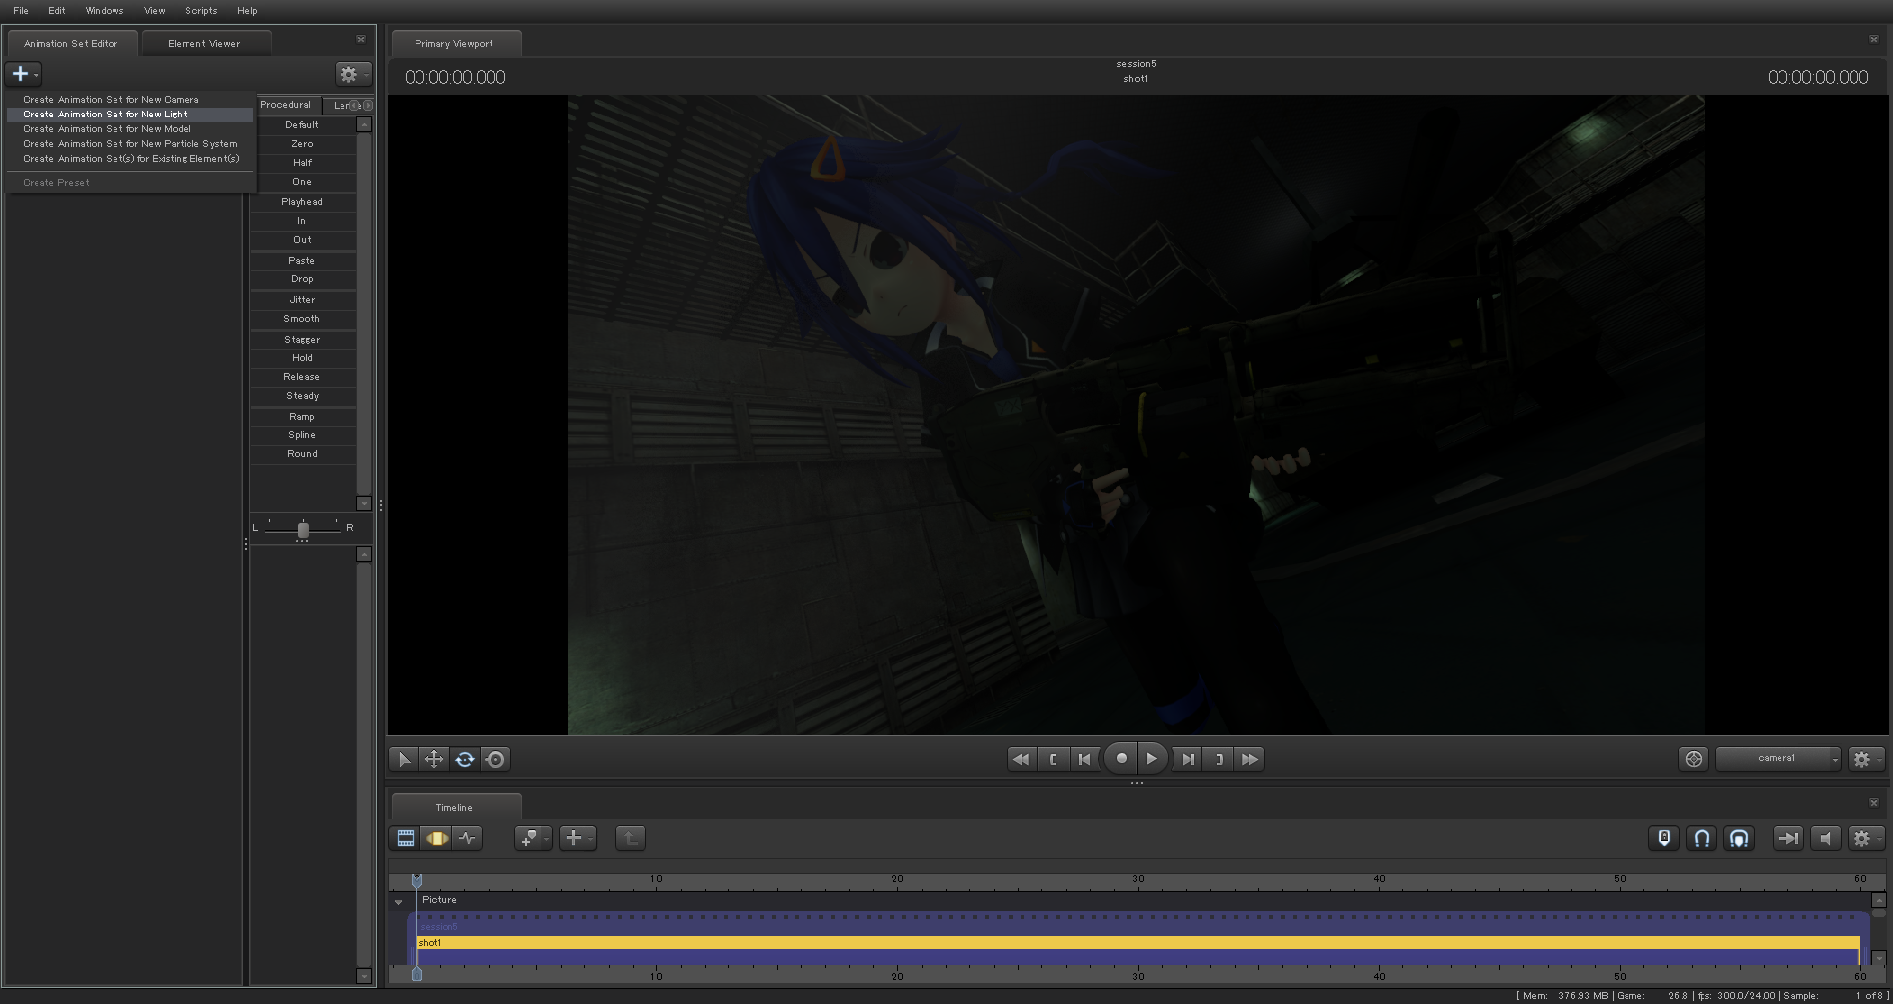Click the left bracket playback button
The width and height of the screenshot is (1893, 1004).
[x=1053, y=759]
